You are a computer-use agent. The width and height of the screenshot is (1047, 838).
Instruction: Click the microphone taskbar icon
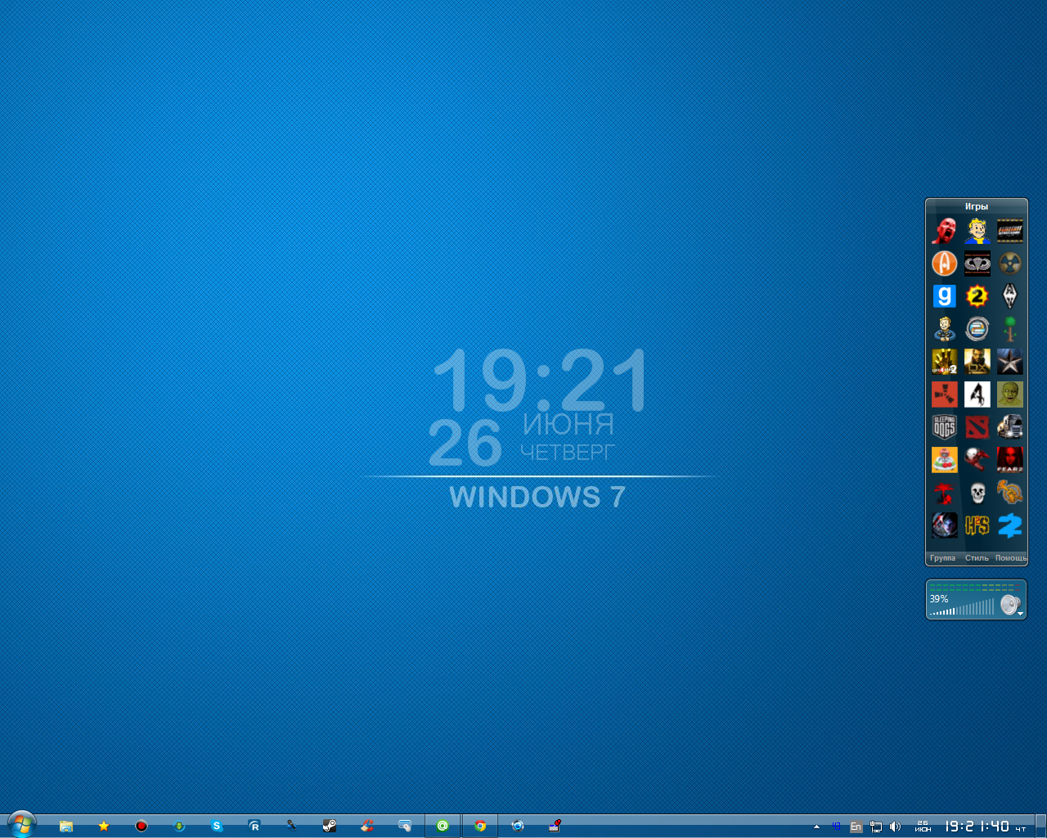(x=292, y=827)
